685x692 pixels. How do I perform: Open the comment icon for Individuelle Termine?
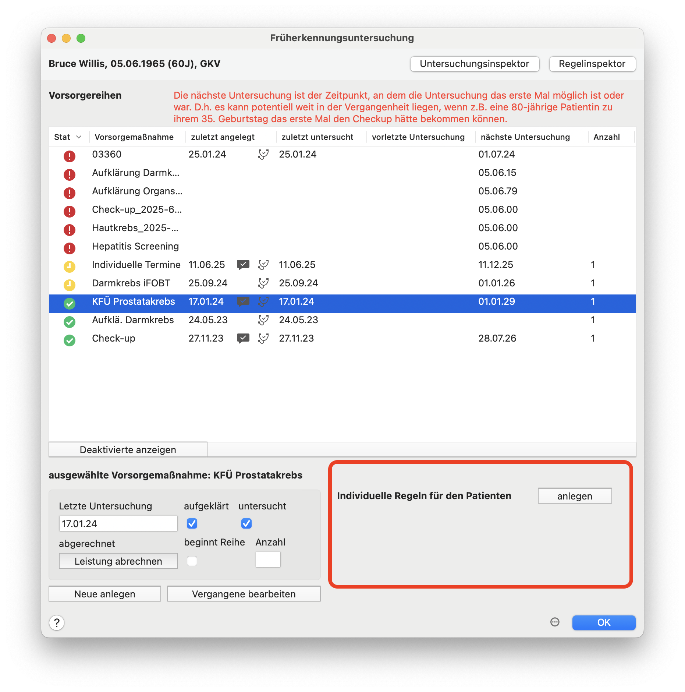click(243, 265)
